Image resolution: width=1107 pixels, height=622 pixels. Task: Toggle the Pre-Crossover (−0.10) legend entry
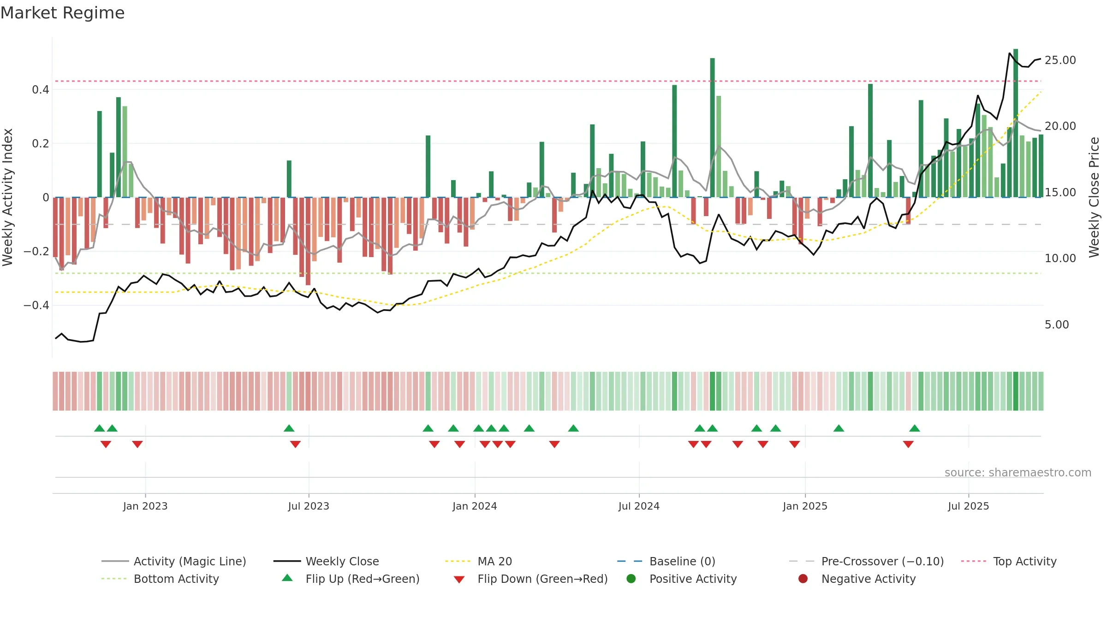866,561
